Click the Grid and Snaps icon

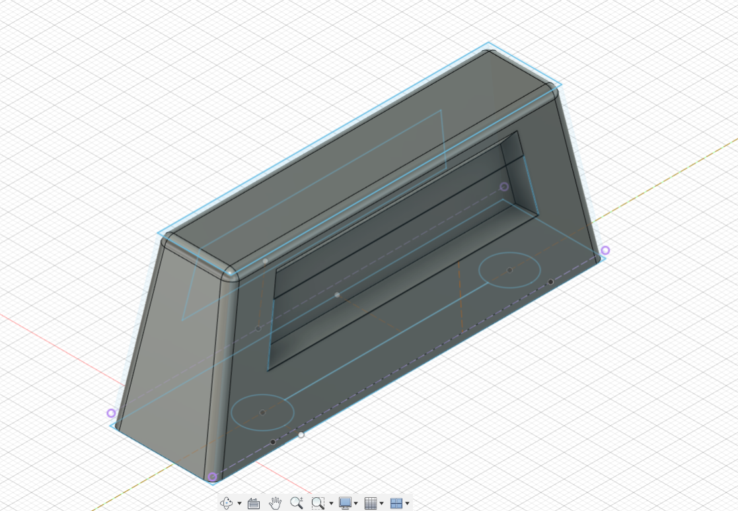pyautogui.click(x=371, y=503)
